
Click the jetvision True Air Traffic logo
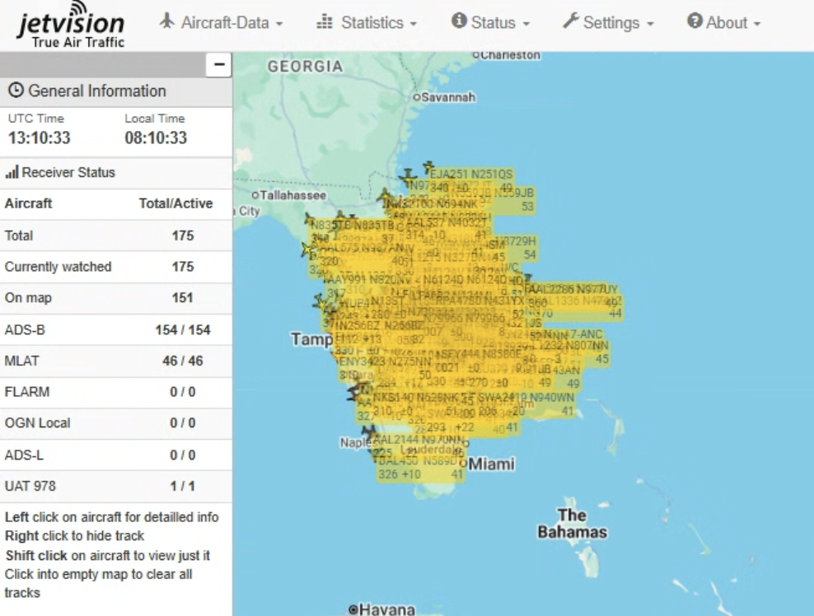71,26
